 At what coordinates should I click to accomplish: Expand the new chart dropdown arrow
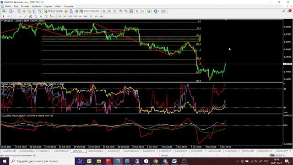[6, 11]
